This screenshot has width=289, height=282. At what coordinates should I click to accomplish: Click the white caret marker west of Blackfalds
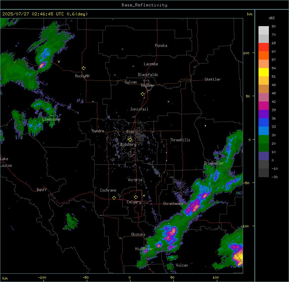(x=115, y=75)
